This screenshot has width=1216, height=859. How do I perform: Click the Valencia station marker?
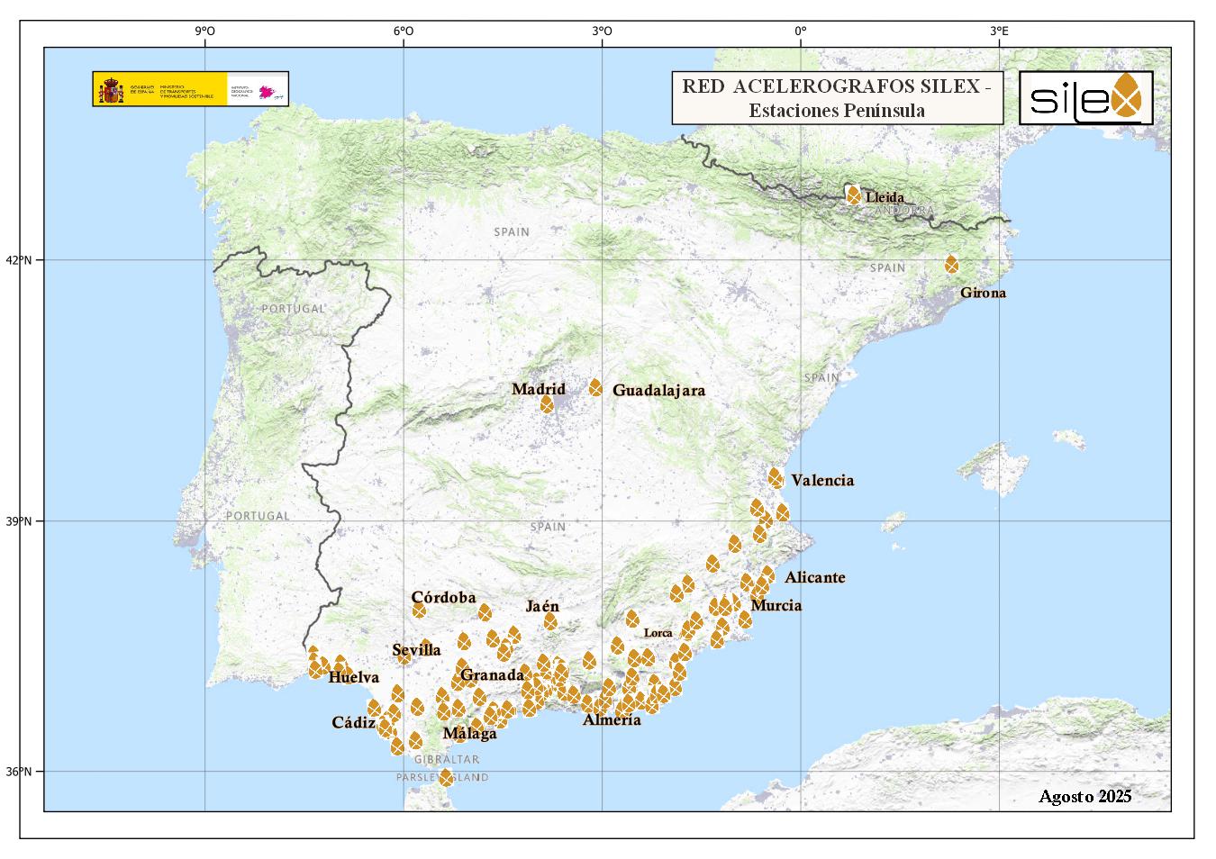pyautogui.click(x=776, y=477)
